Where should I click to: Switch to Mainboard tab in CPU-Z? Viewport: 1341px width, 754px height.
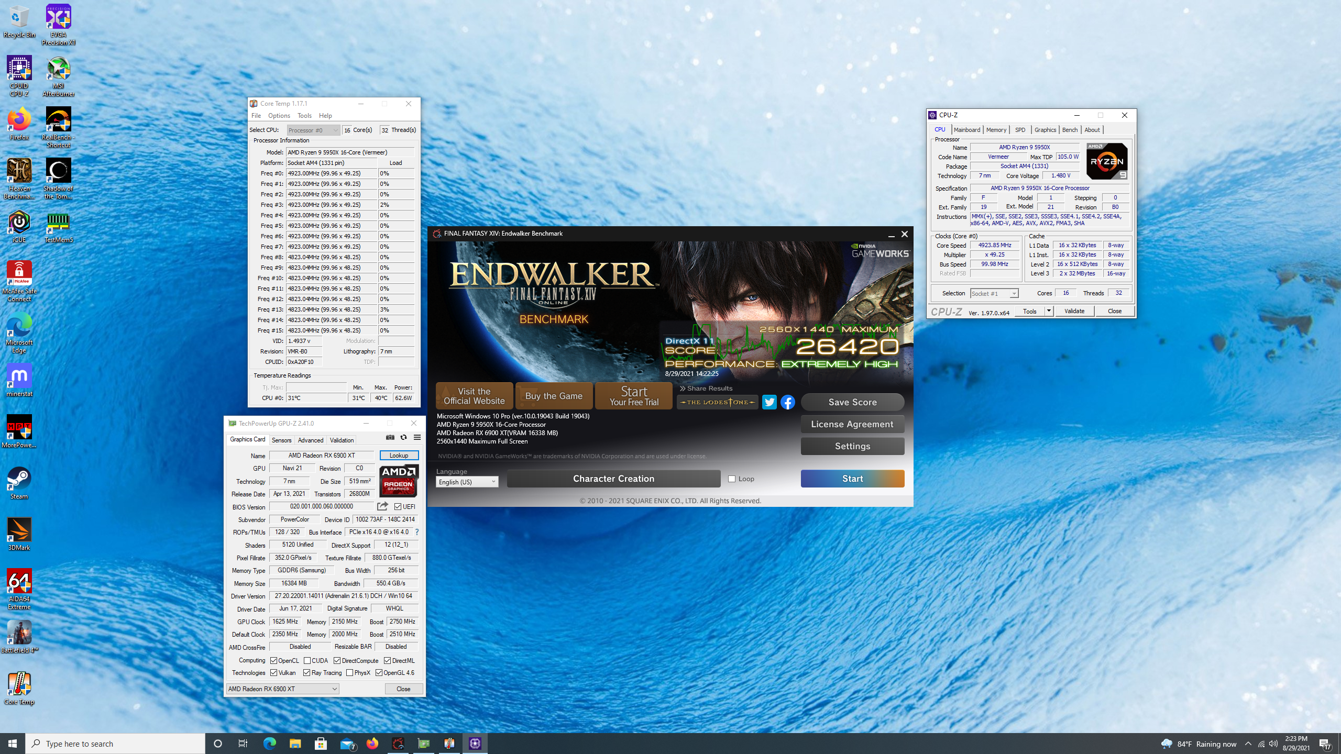coord(966,130)
